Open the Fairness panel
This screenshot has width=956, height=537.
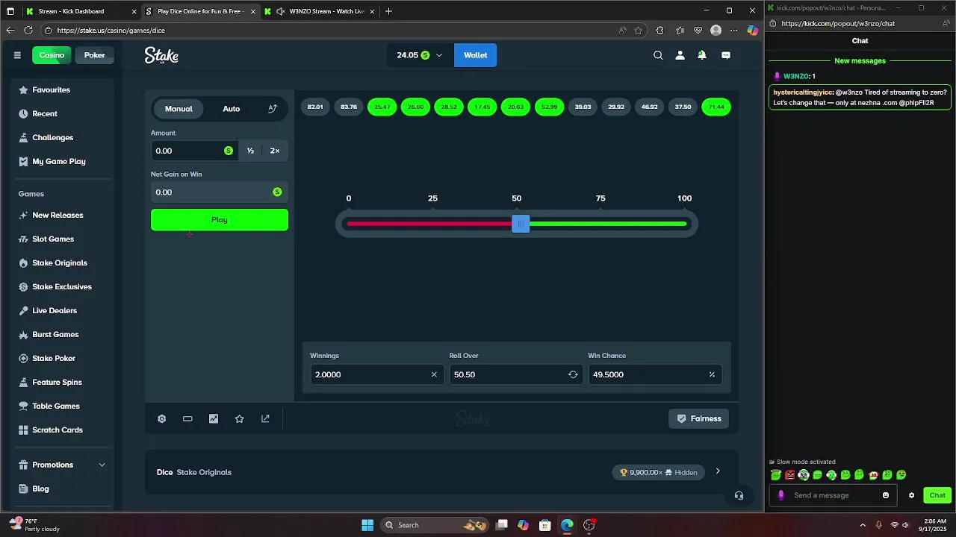coord(698,419)
